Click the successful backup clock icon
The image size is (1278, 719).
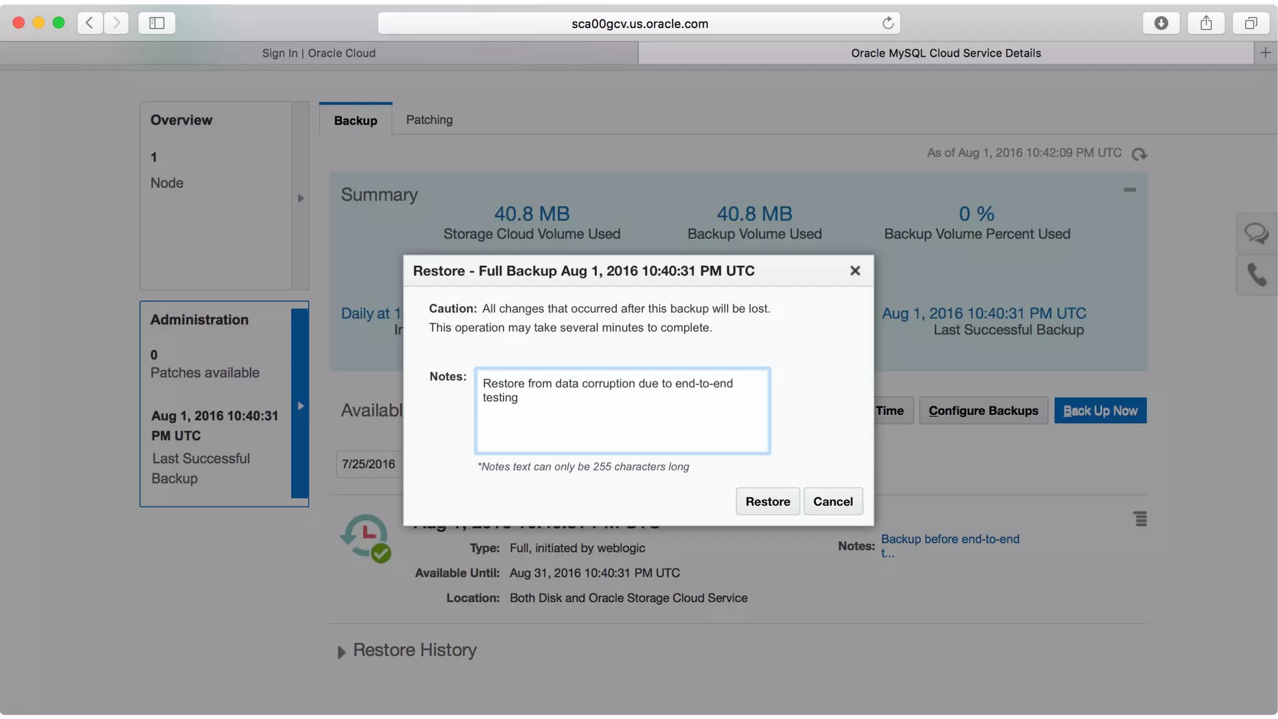point(366,537)
